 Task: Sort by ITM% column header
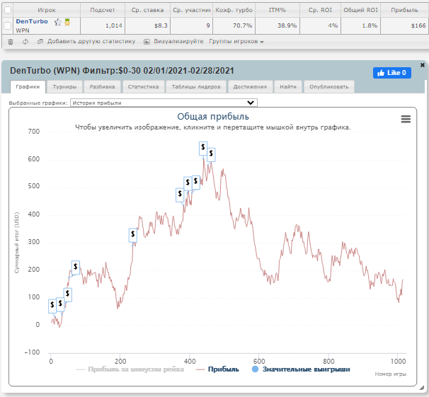(278, 10)
